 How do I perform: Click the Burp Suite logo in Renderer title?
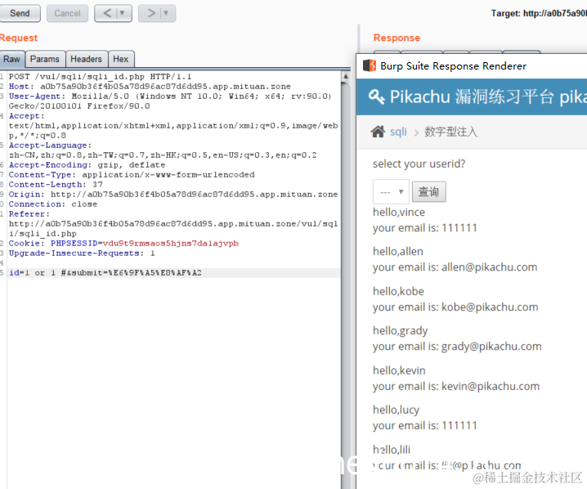click(x=370, y=65)
